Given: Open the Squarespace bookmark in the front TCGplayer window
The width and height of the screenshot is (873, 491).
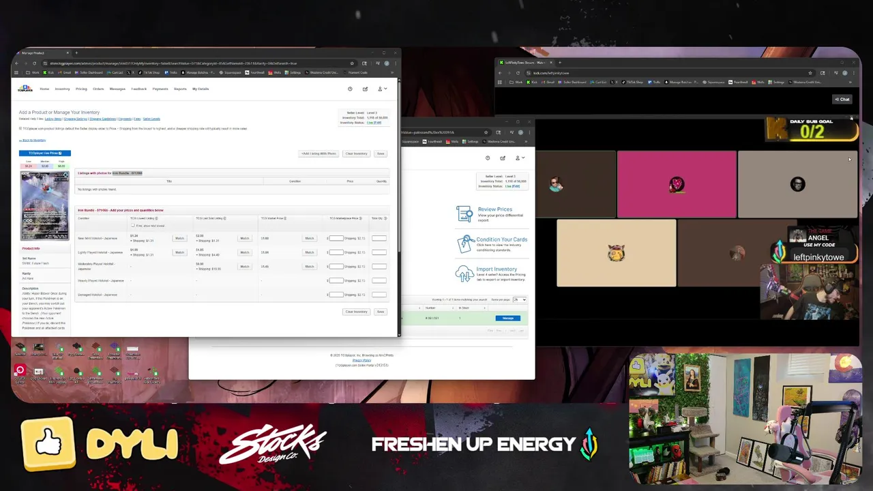Looking at the screenshot, I should 230,72.
